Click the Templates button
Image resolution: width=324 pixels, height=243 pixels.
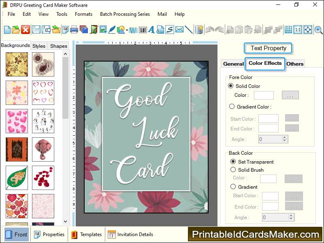pyautogui.click(x=87, y=234)
